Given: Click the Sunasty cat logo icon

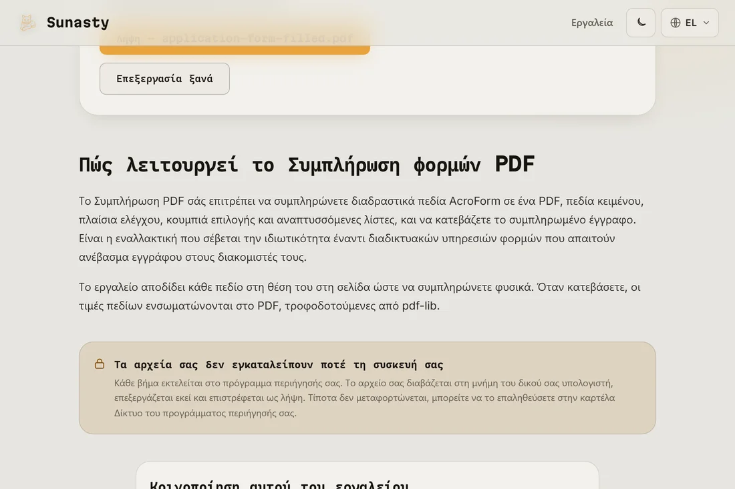Looking at the screenshot, I should point(27,23).
